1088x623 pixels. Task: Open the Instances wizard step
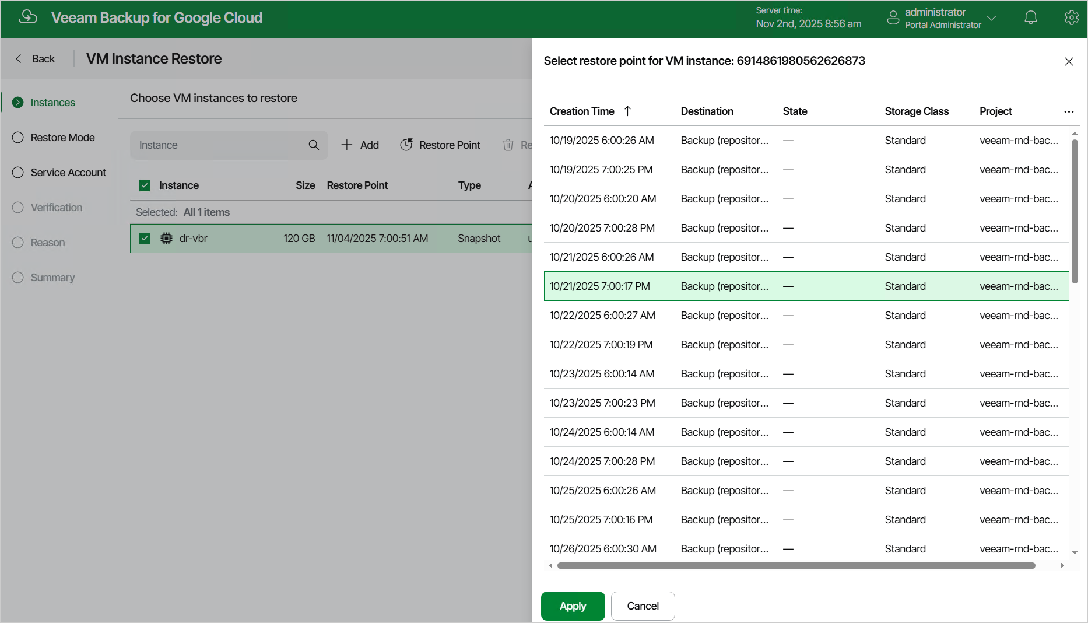[x=52, y=103]
